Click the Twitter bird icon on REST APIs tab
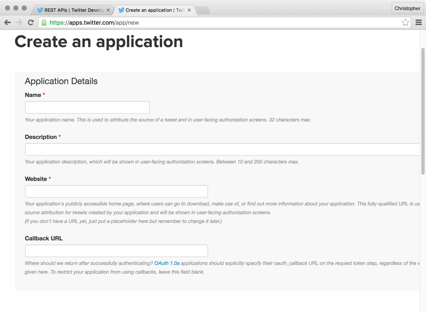This screenshot has height=312, width=426. click(40, 10)
